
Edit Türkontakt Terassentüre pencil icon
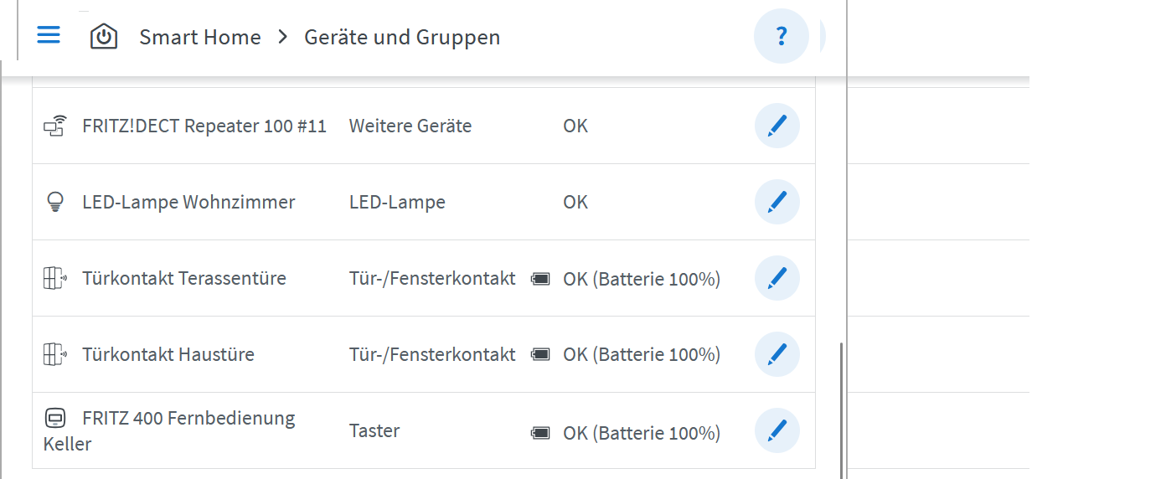[x=777, y=278]
